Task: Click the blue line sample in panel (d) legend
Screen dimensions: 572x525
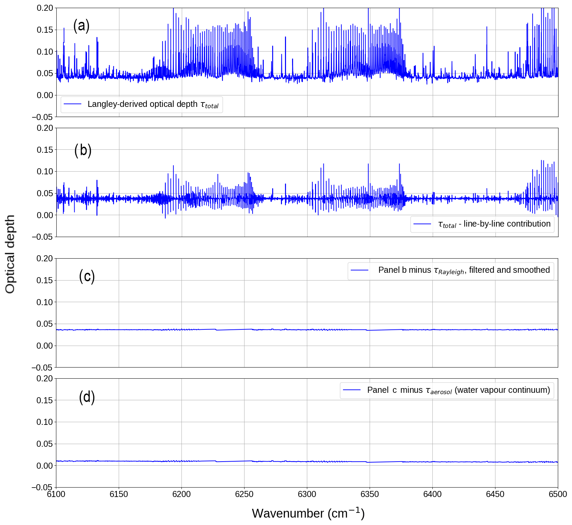Action: [352, 390]
